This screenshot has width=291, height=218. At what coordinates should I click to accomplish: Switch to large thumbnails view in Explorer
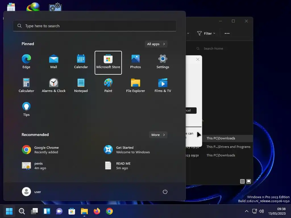click(248, 181)
